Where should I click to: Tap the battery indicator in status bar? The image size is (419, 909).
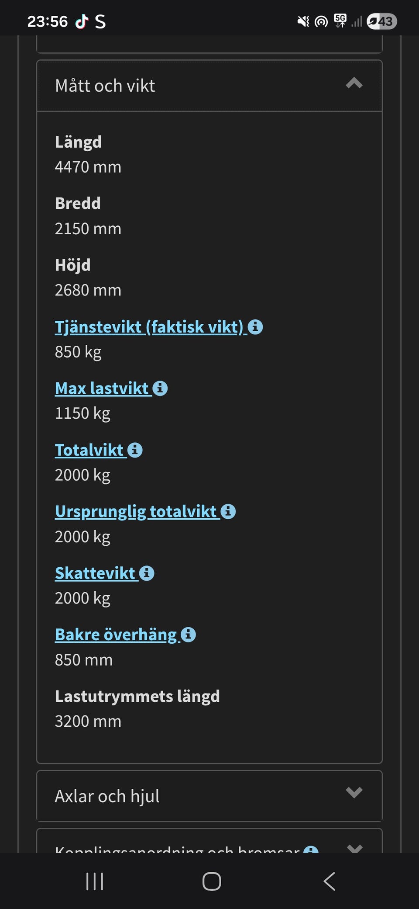click(x=381, y=21)
